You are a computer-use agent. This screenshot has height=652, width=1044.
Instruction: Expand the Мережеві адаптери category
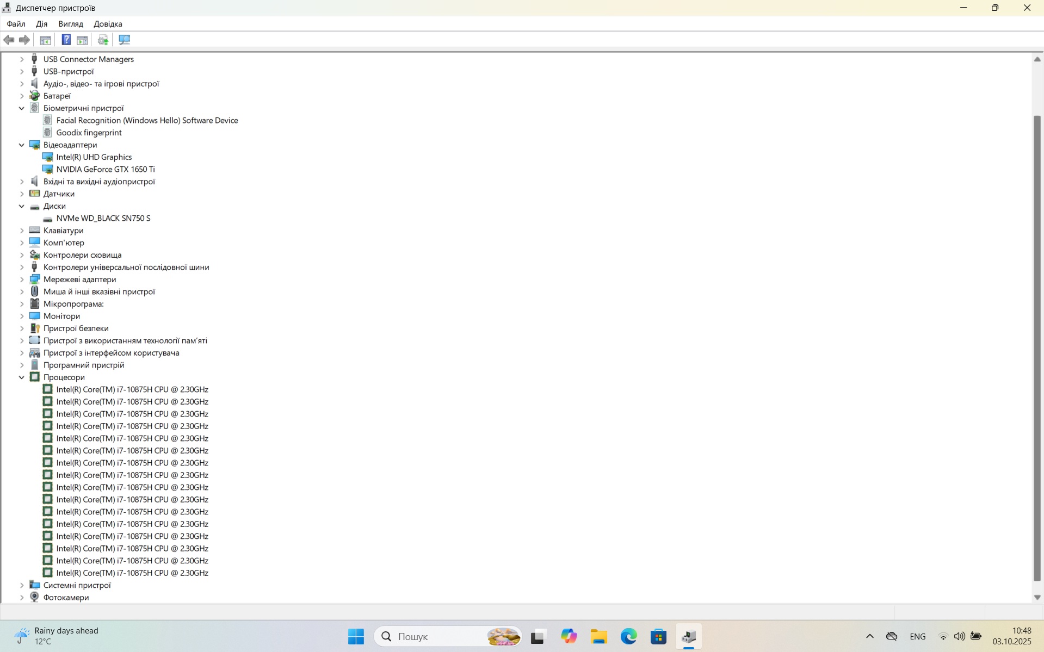22,280
